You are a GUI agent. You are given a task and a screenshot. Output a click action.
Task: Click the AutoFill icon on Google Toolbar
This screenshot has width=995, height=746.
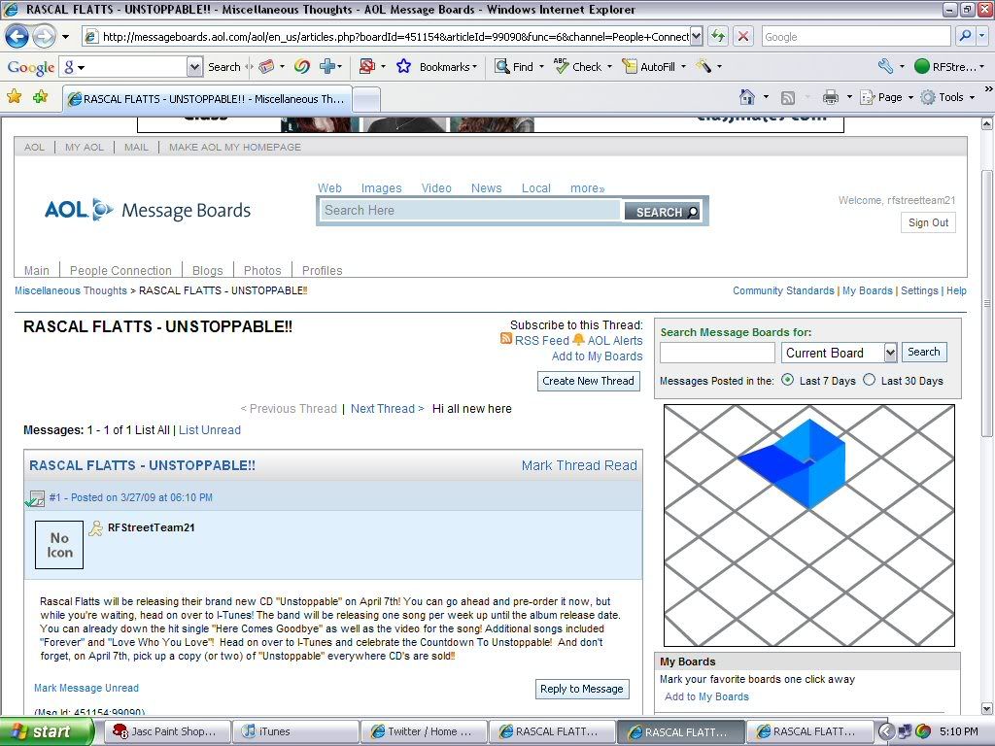click(630, 66)
